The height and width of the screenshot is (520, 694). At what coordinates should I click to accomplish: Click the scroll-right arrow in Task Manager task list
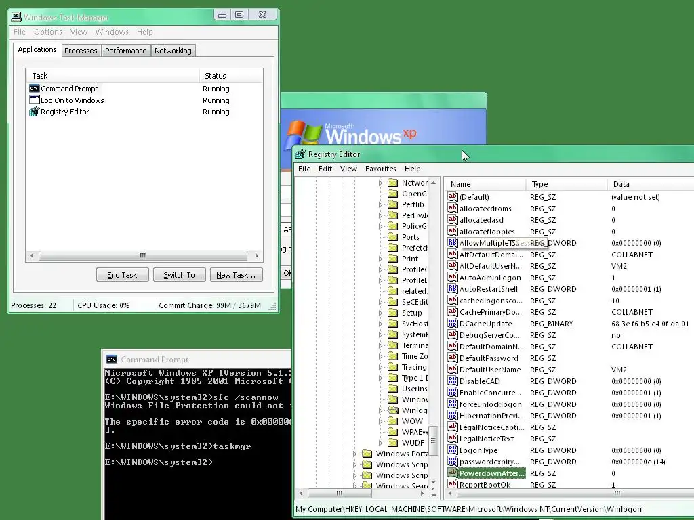coord(256,255)
